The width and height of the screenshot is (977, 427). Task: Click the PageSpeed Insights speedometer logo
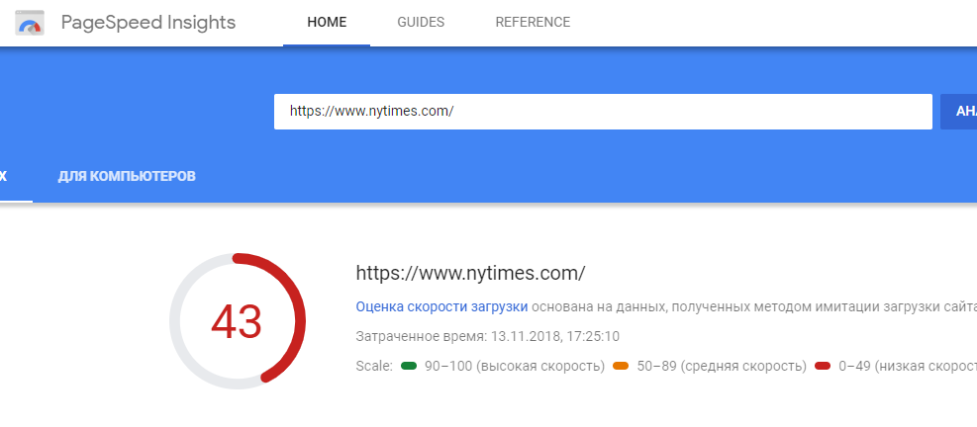click(30, 23)
